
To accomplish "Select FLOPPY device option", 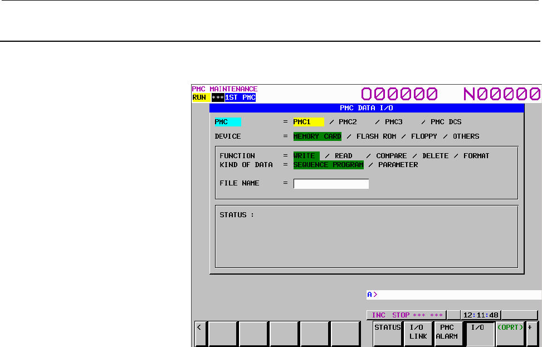I will tap(424, 136).
